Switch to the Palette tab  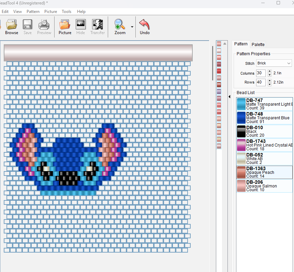[x=258, y=44]
